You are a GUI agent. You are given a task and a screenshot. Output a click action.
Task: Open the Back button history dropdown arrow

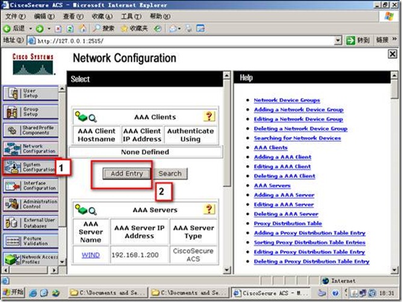tap(31, 28)
